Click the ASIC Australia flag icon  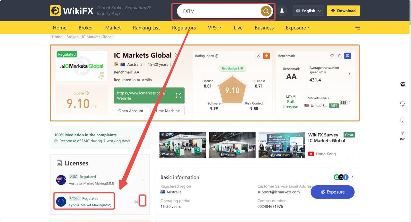click(x=61, y=180)
